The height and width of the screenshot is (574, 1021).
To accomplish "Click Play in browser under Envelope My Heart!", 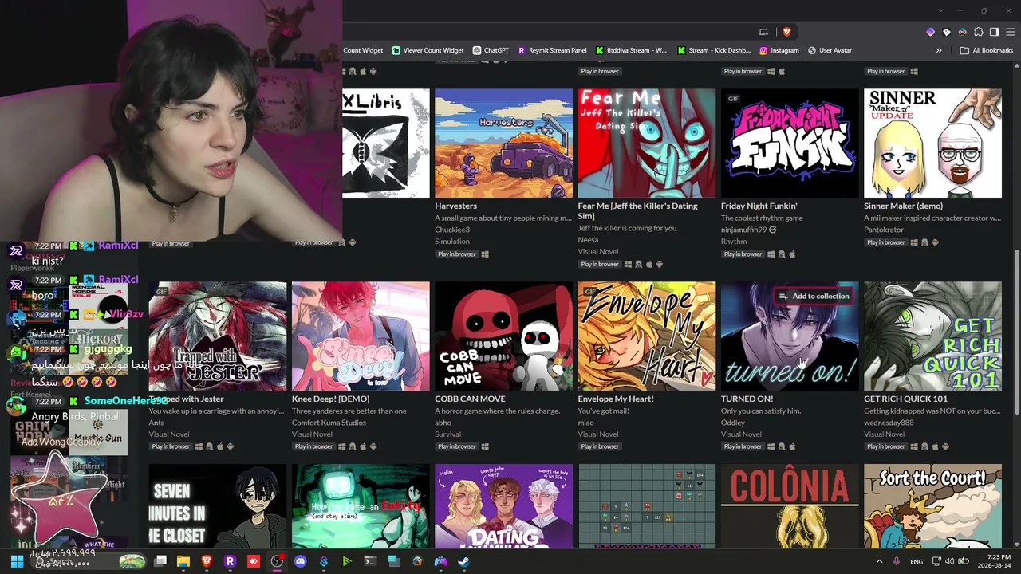I will click(x=600, y=446).
